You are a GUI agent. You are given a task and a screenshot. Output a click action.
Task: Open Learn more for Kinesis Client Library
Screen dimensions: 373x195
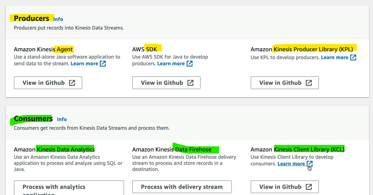point(291,164)
